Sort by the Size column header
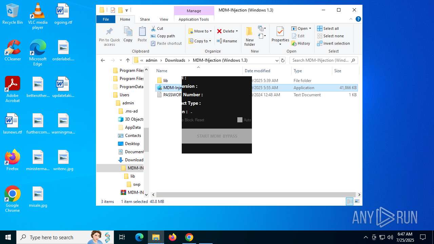This screenshot has height=244, width=434. tap(345, 71)
